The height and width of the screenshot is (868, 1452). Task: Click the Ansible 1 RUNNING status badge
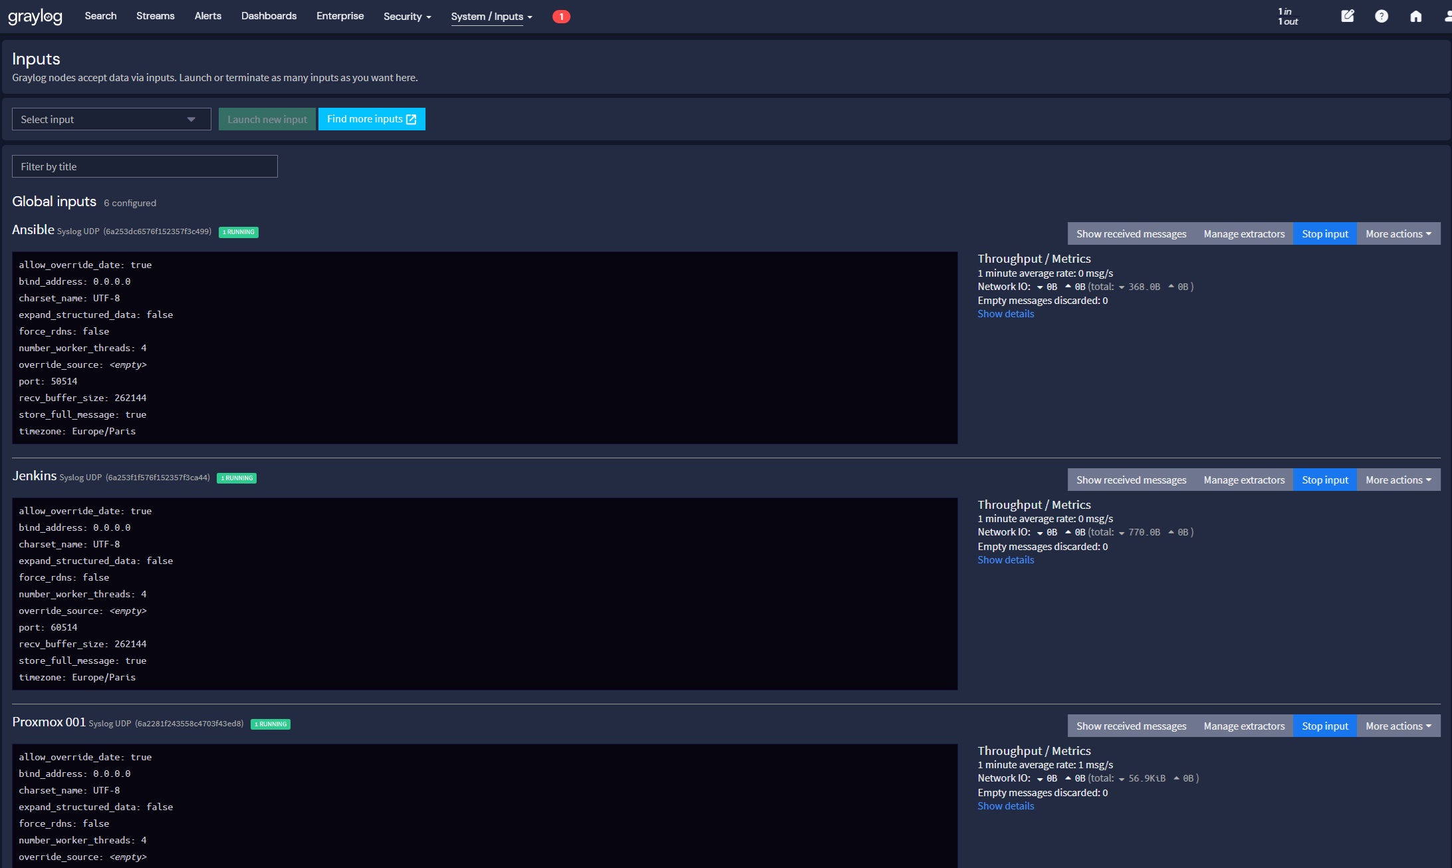click(x=239, y=232)
